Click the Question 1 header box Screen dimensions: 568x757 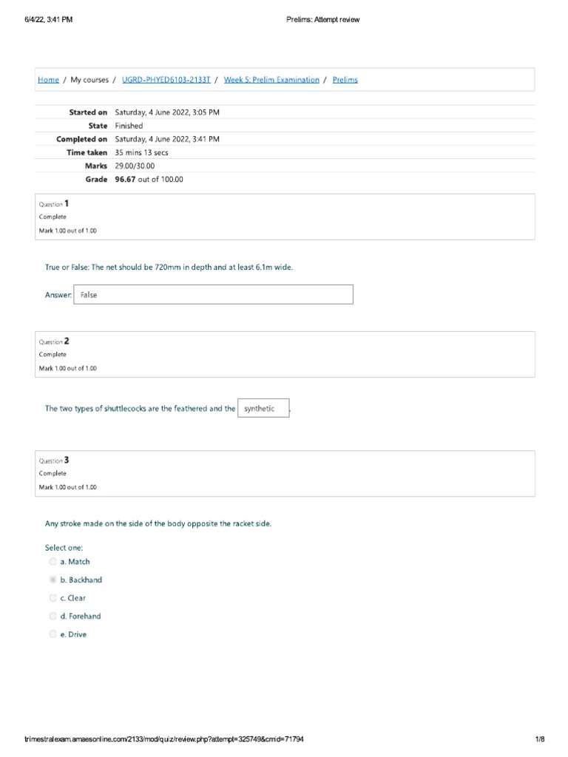click(285, 217)
